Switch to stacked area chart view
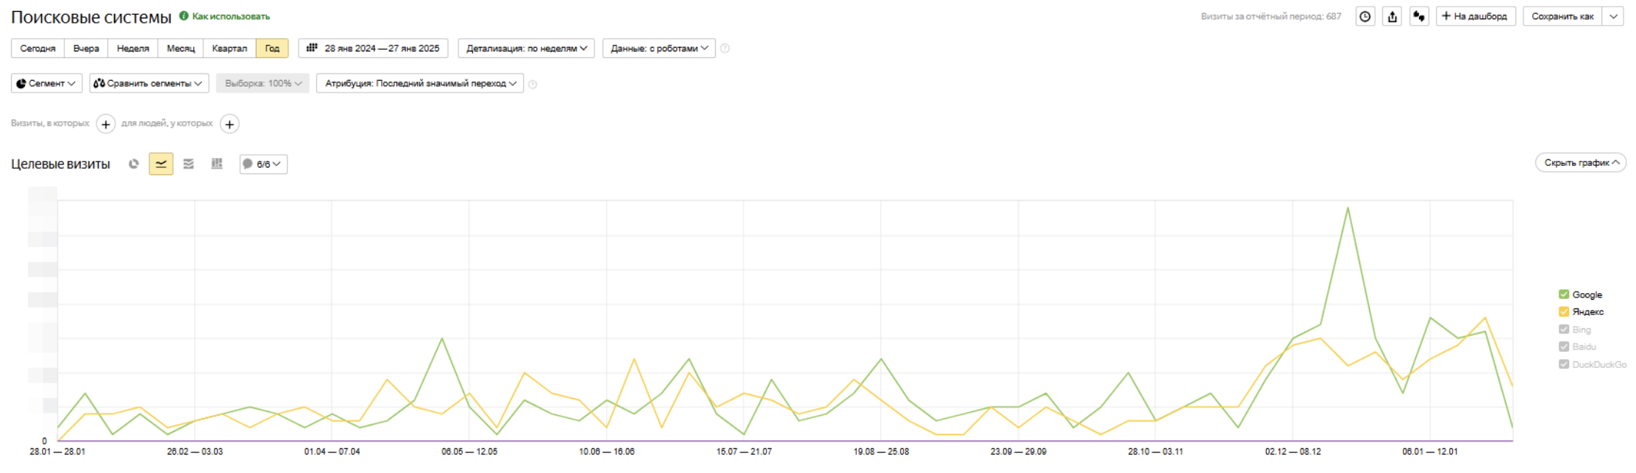The height and width of the screenshot is (473, 1636). coord(189,164)
